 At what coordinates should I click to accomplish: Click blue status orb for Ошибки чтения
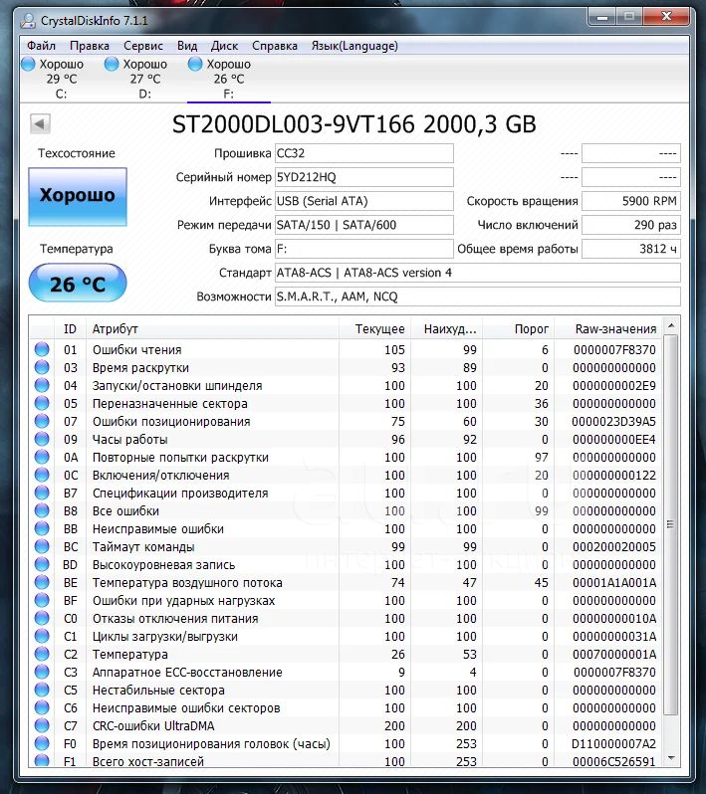[42, 349]
